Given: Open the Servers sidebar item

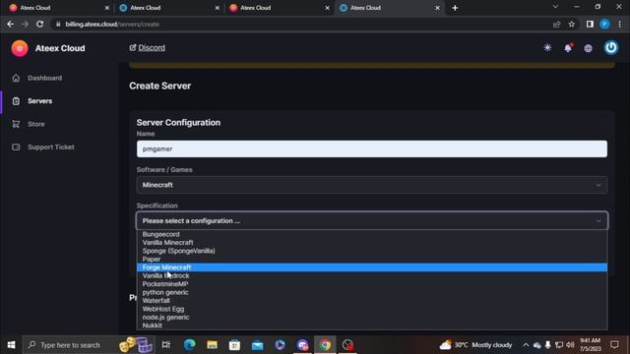Looking at the screenshot, I should coord(39,101).
